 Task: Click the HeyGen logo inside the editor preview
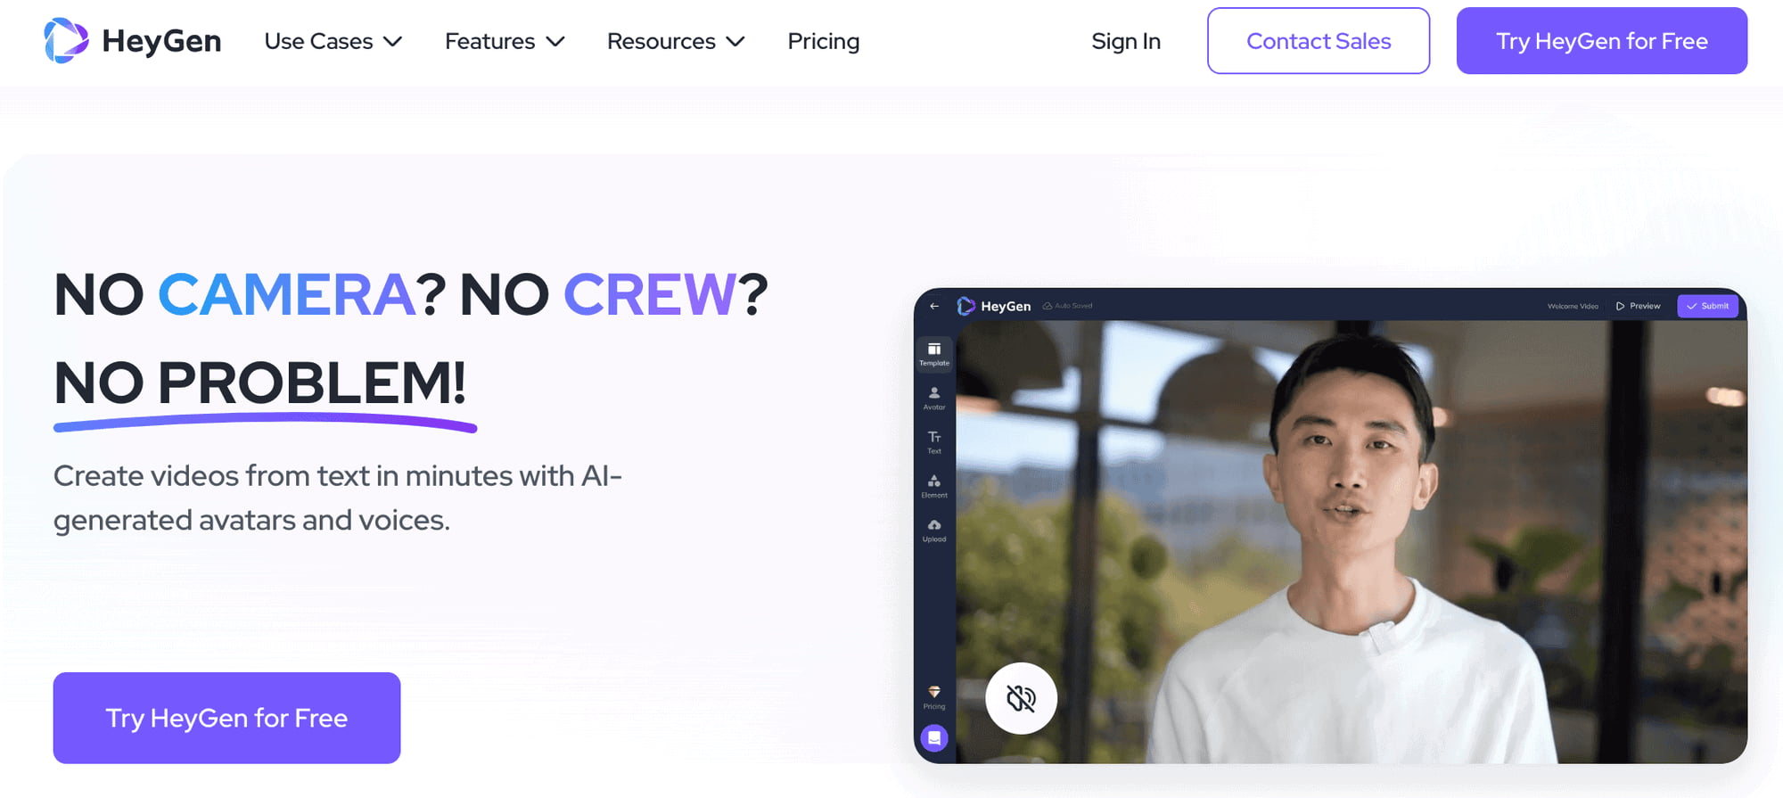[x=993, y=306]
